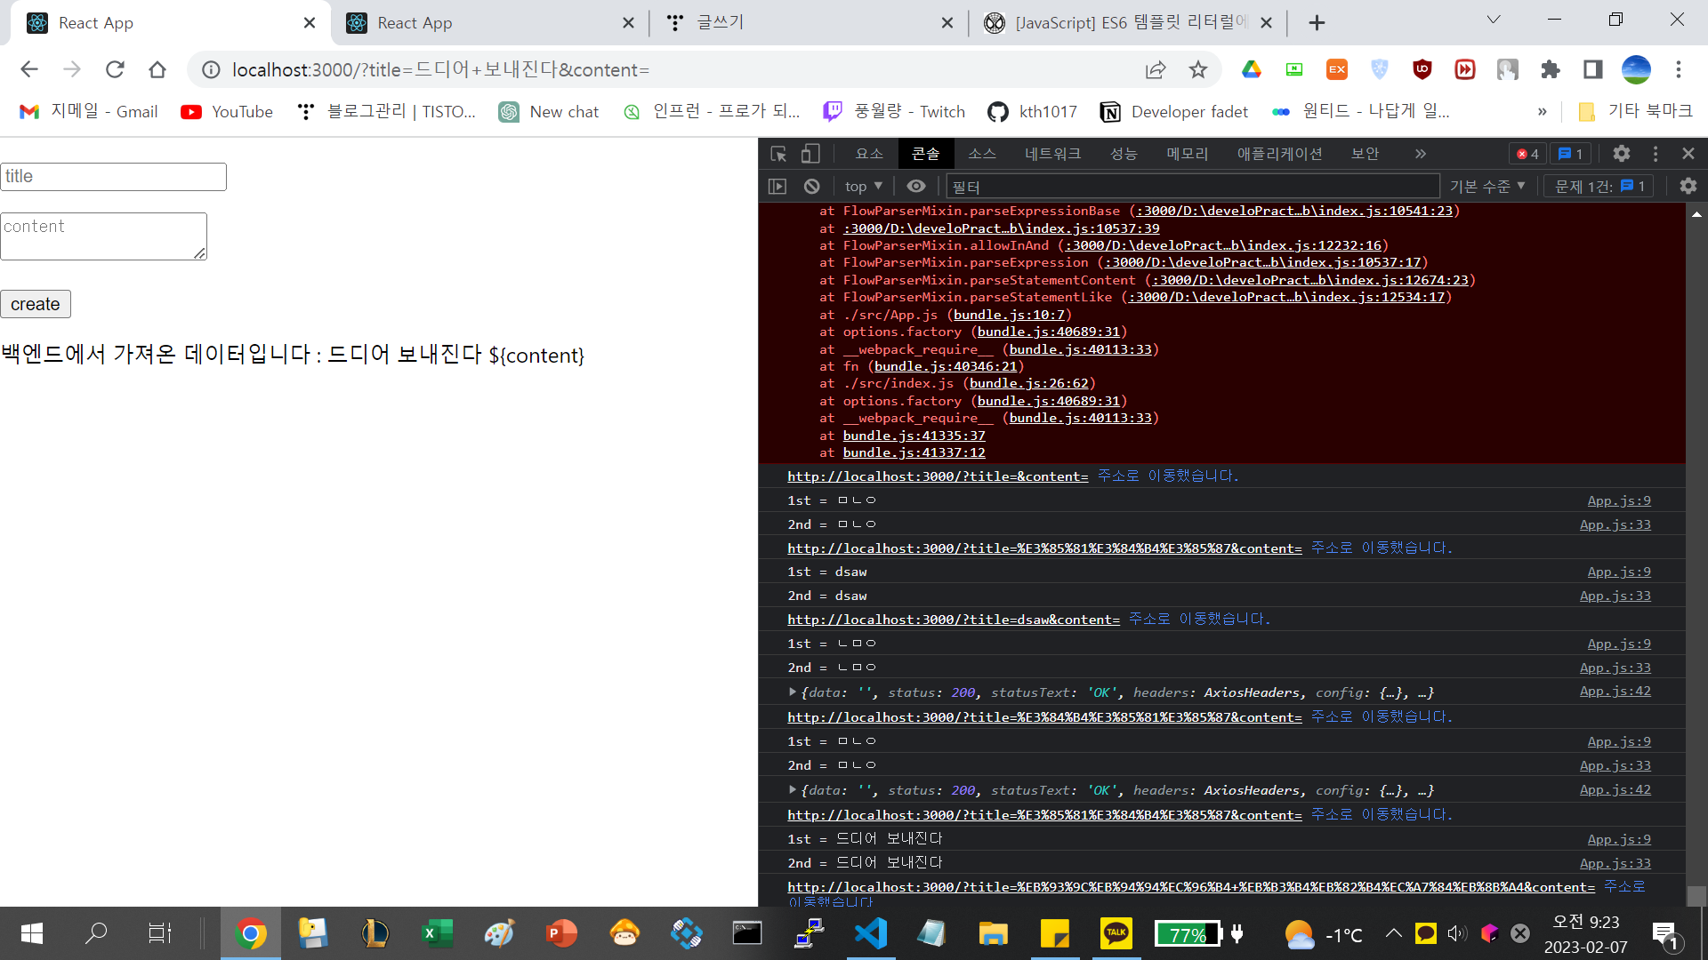1708x960 pixels.
Task: Open the 기본 수준 log level dropdown
Action: tap(1486, 186)
